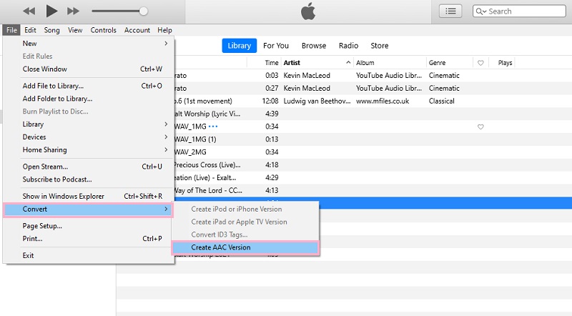572x316 pixels.
Task: Sort by the Plays column header
Action: pos(506,63)
